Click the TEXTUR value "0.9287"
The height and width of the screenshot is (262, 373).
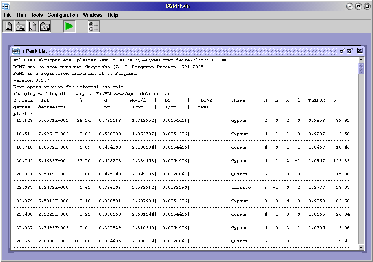click(x=316, y=134)
